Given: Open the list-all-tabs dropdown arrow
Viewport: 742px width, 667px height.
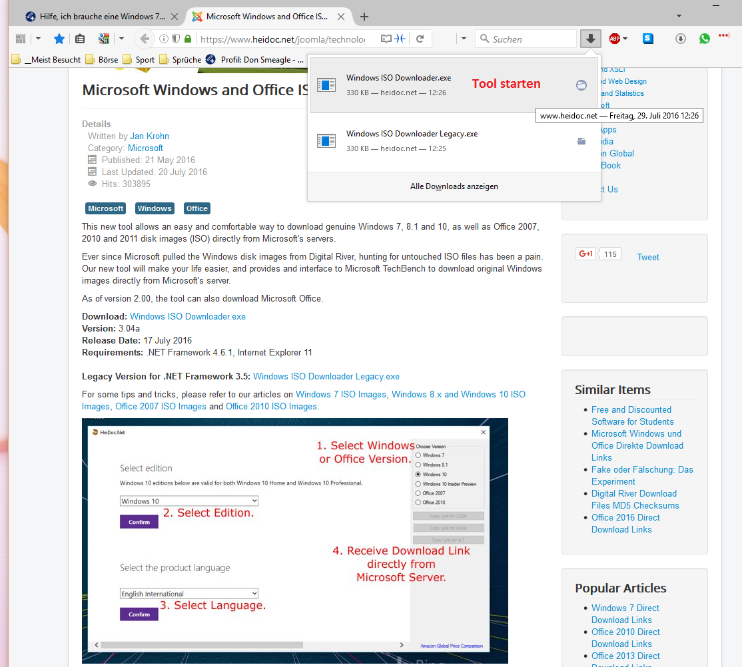Looking at the screenshot, I should (679, 16).
